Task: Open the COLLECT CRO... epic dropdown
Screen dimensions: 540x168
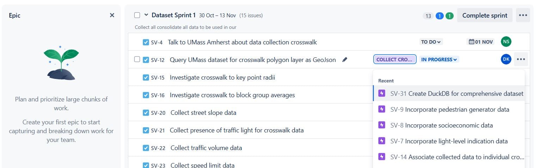Action: click(x=395, y=60)
